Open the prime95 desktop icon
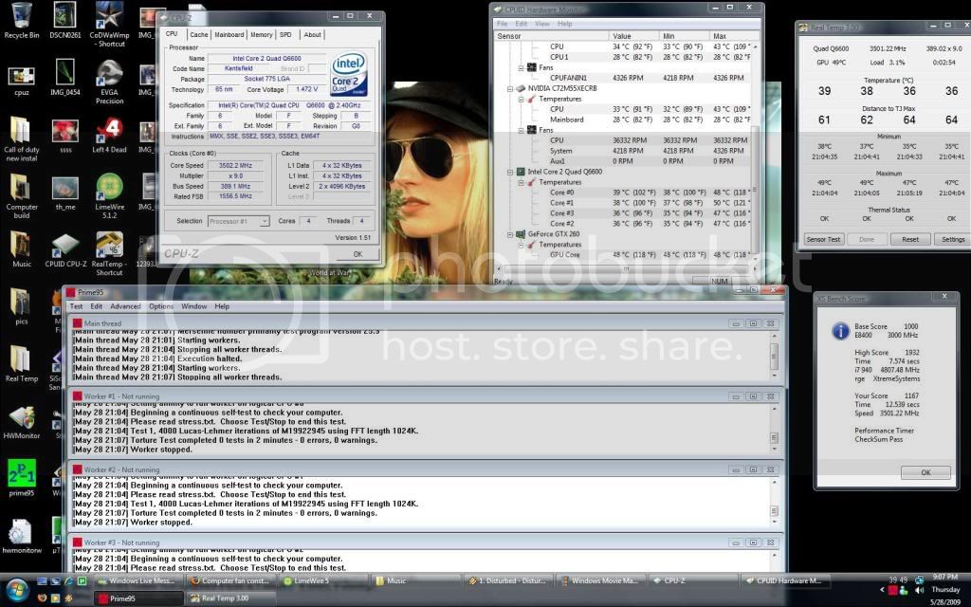971x607 pixels. point(22,478)
